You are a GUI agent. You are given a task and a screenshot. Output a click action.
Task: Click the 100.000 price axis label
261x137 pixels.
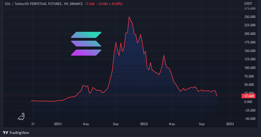249,68
